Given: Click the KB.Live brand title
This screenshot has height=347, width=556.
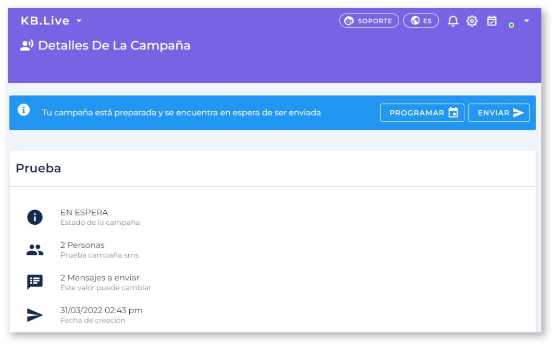Looking at the screenshot, I should pos(45,21).
